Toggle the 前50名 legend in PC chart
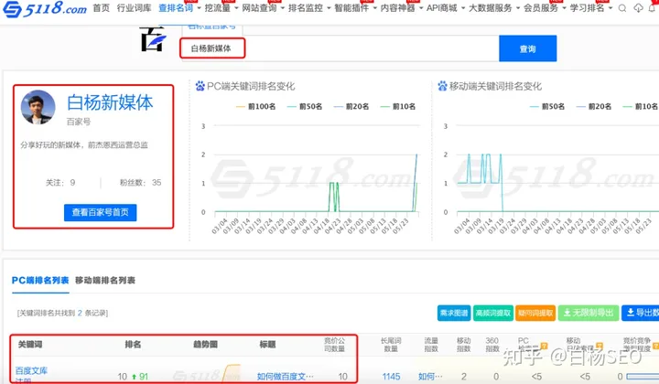The image size is (659, 384). point(304,107)
